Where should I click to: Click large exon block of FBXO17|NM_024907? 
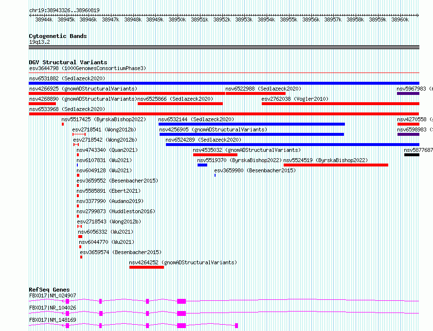click(181, 301)
